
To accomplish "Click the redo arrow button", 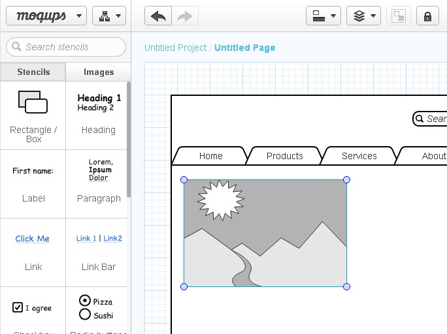I will pos(185,16).
